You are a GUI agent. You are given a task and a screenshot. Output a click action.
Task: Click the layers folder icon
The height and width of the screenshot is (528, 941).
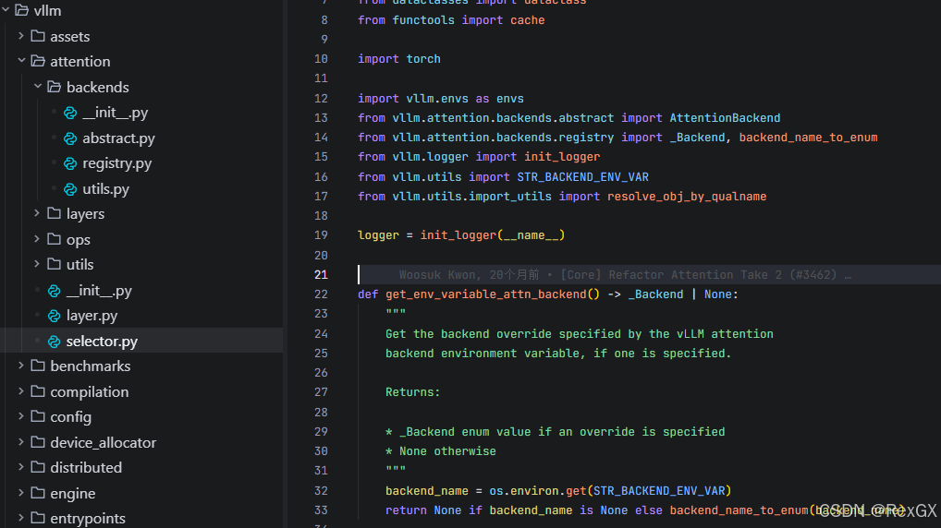pyautogui.click(x=54, y=213)
